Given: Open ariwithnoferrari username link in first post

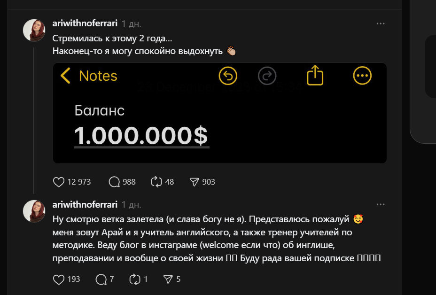Looking at the screenshot, I should (x=85, y=23).
